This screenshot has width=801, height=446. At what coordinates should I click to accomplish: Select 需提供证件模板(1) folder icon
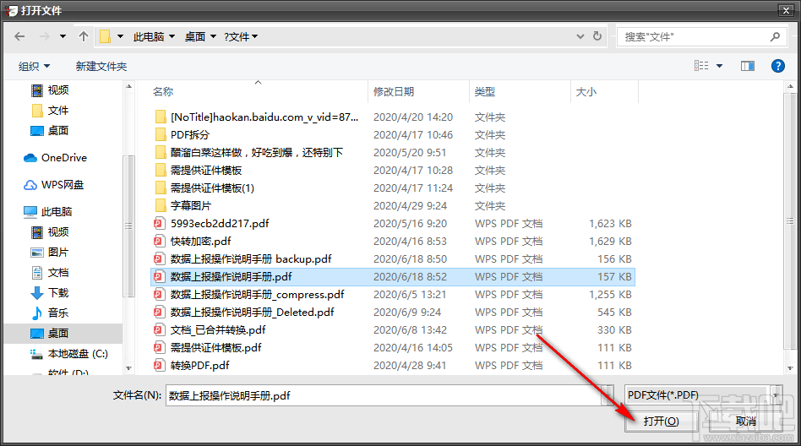pos(161,188)
